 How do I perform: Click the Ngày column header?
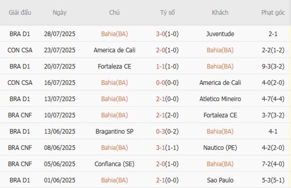click(60, 13)
